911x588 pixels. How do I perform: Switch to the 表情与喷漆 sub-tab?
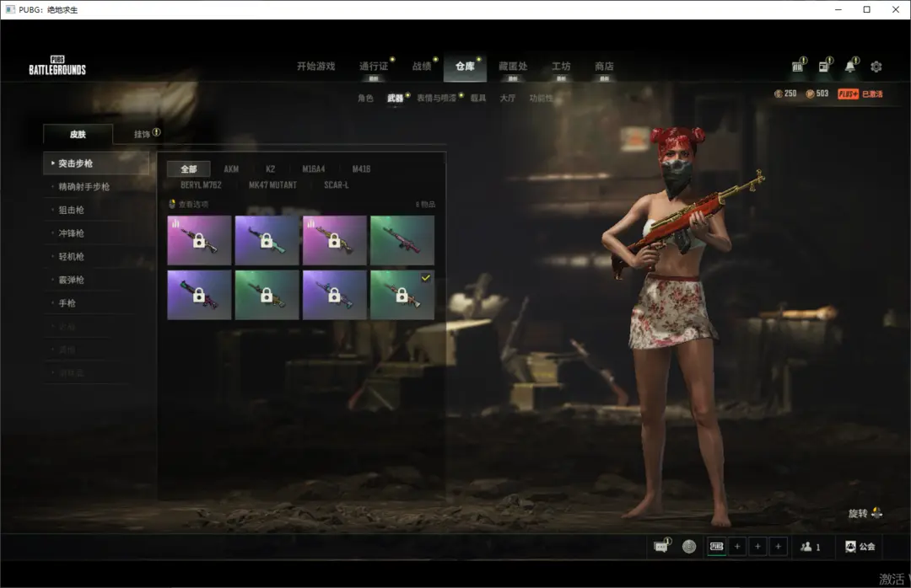436,98
